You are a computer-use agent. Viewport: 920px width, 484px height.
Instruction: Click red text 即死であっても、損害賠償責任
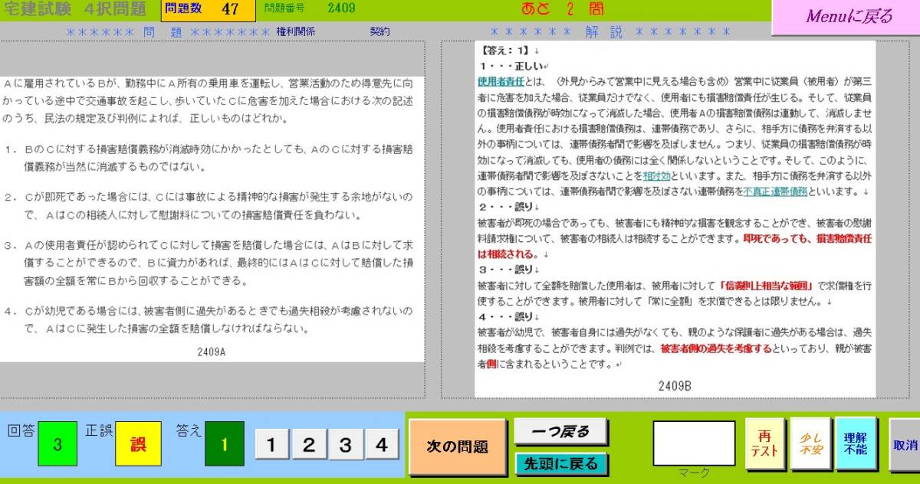click(x=807, y=238)
